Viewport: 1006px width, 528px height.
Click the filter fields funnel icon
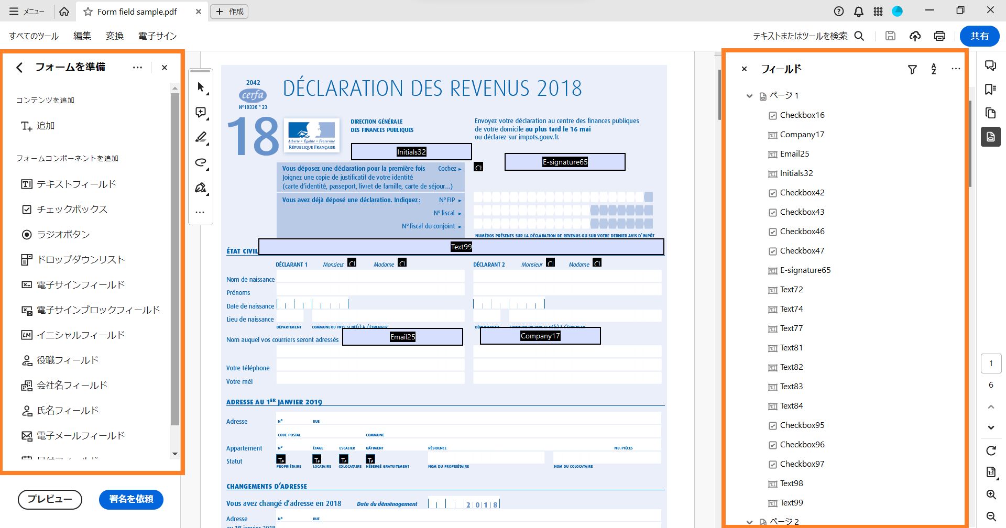point(912,69)
